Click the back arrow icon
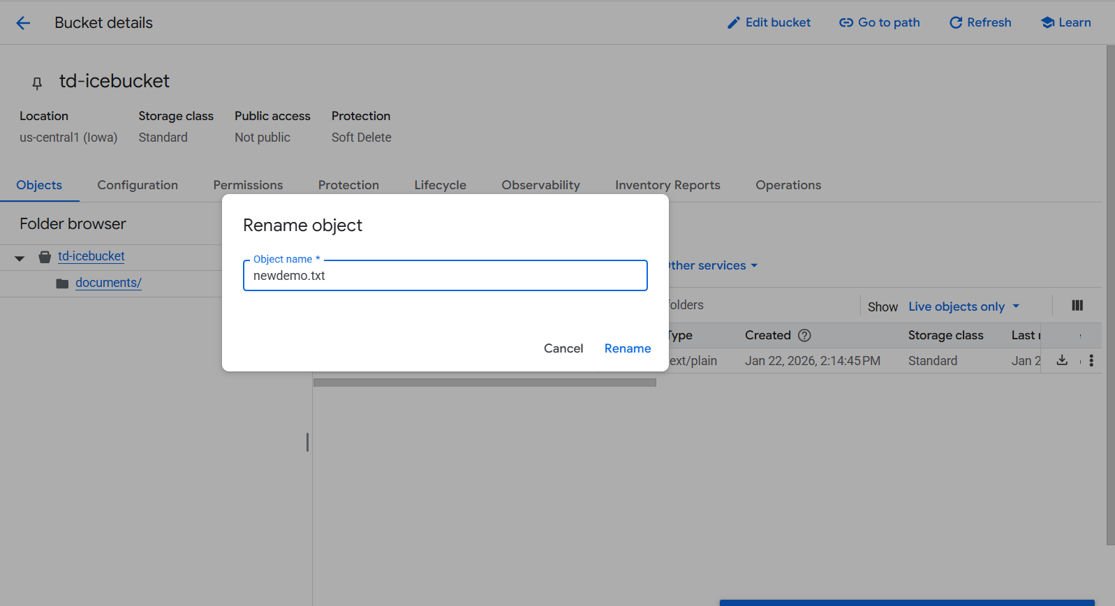 [x=23, y=23]
